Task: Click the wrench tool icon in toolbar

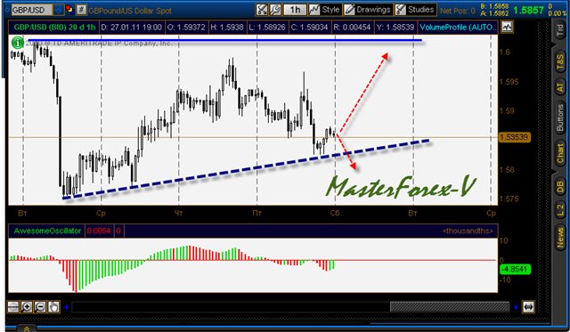Action: 275,10
